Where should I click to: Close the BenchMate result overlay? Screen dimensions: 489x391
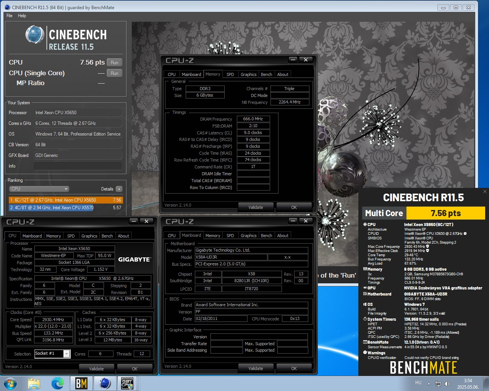pyautogui.click(x=485, y=192)
